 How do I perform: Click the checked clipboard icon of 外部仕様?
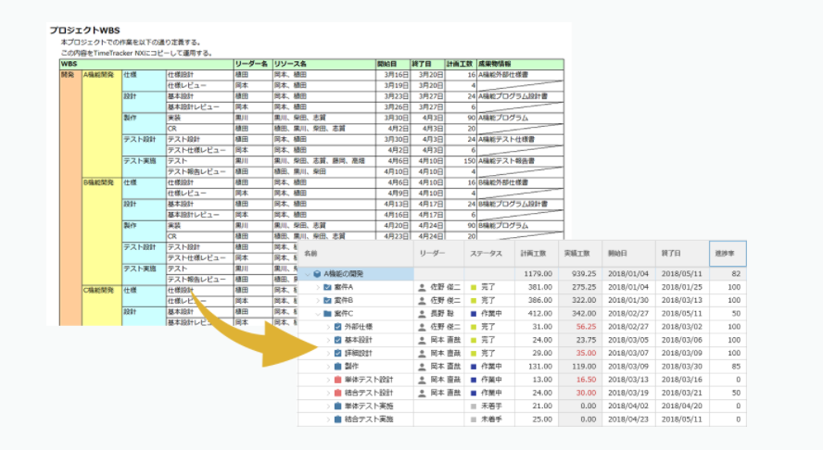(338, 327)
